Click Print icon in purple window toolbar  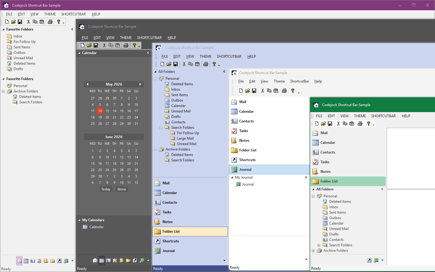(x=50, y=22)
